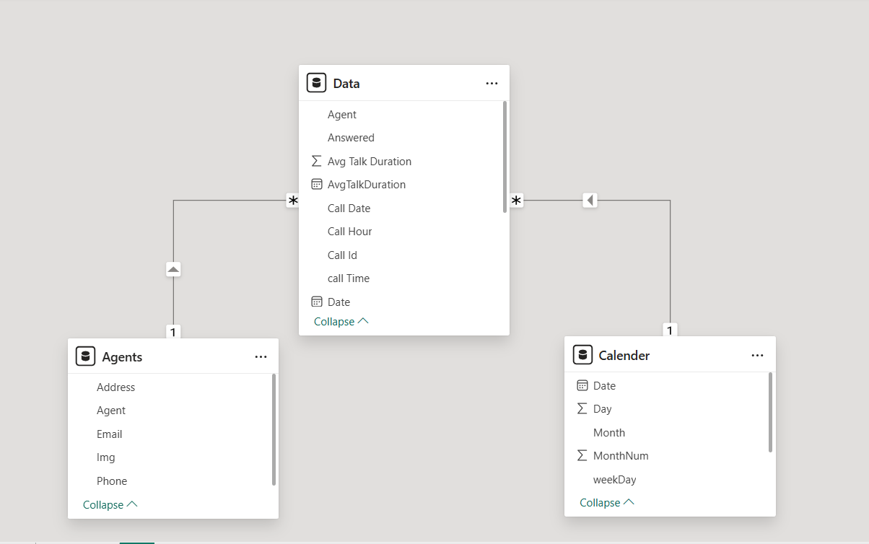
Task: Click the Data table vertical scrollbar
Action: 505,156
